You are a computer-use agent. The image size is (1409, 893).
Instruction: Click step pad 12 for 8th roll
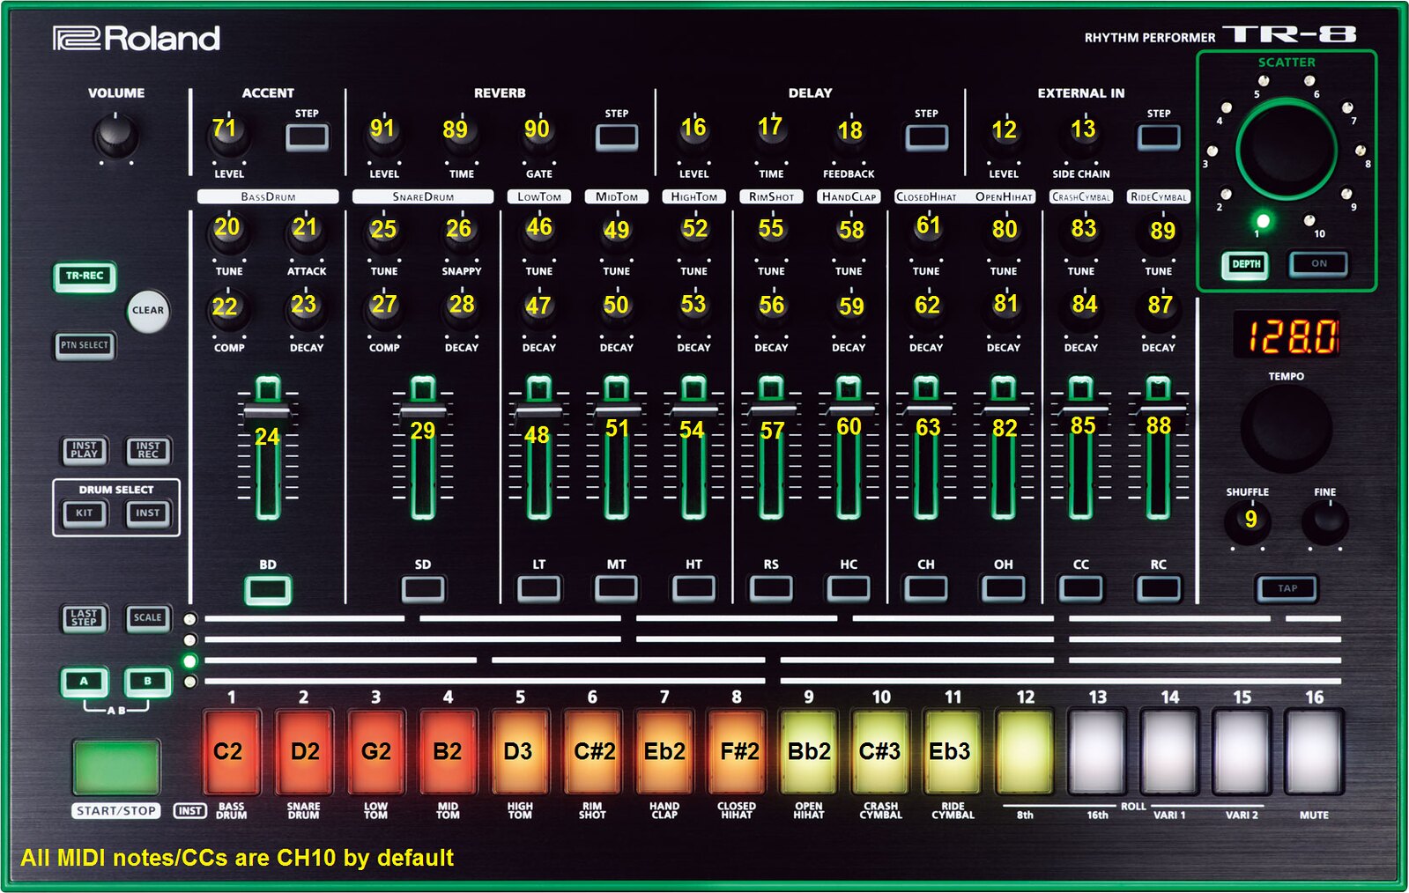[1025, 752]
